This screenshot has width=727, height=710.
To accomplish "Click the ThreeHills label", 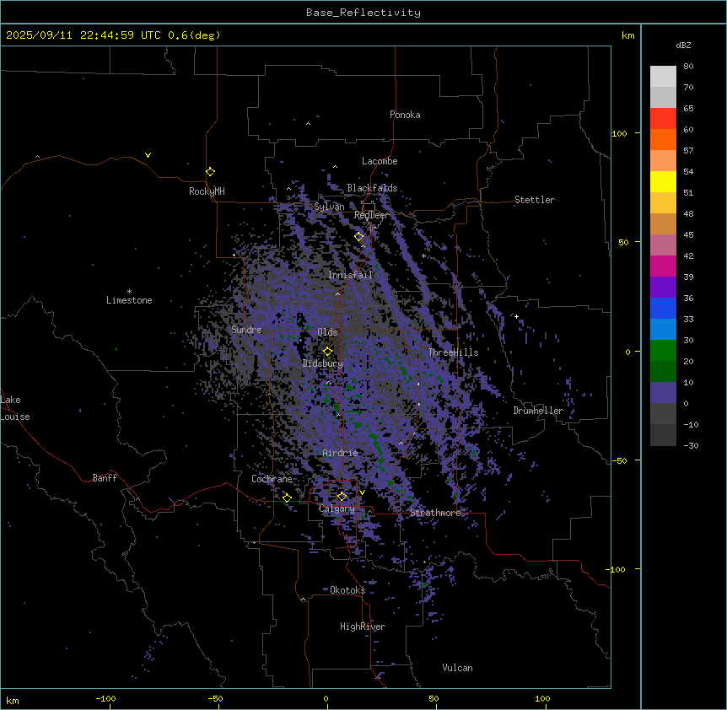I will [453, 352].
